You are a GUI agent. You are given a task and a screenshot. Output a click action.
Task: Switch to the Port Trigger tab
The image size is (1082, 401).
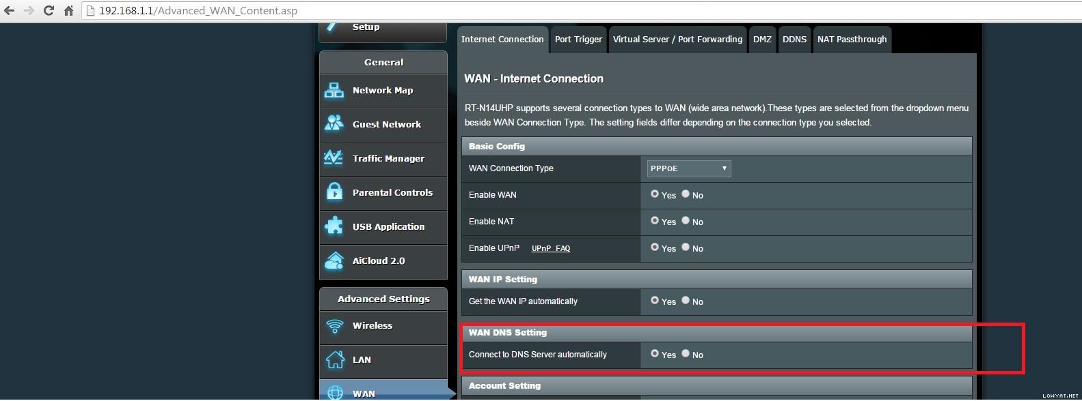tap(578, 40)
